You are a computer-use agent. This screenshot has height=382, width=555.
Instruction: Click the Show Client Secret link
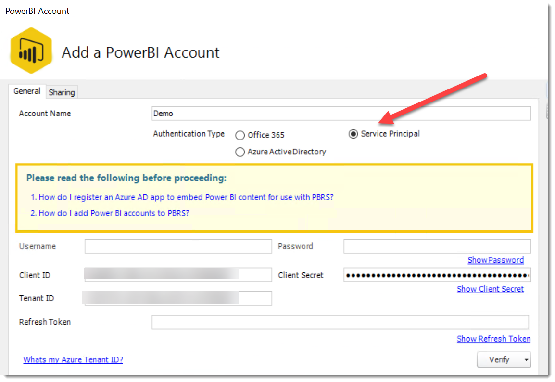[490, 289]
